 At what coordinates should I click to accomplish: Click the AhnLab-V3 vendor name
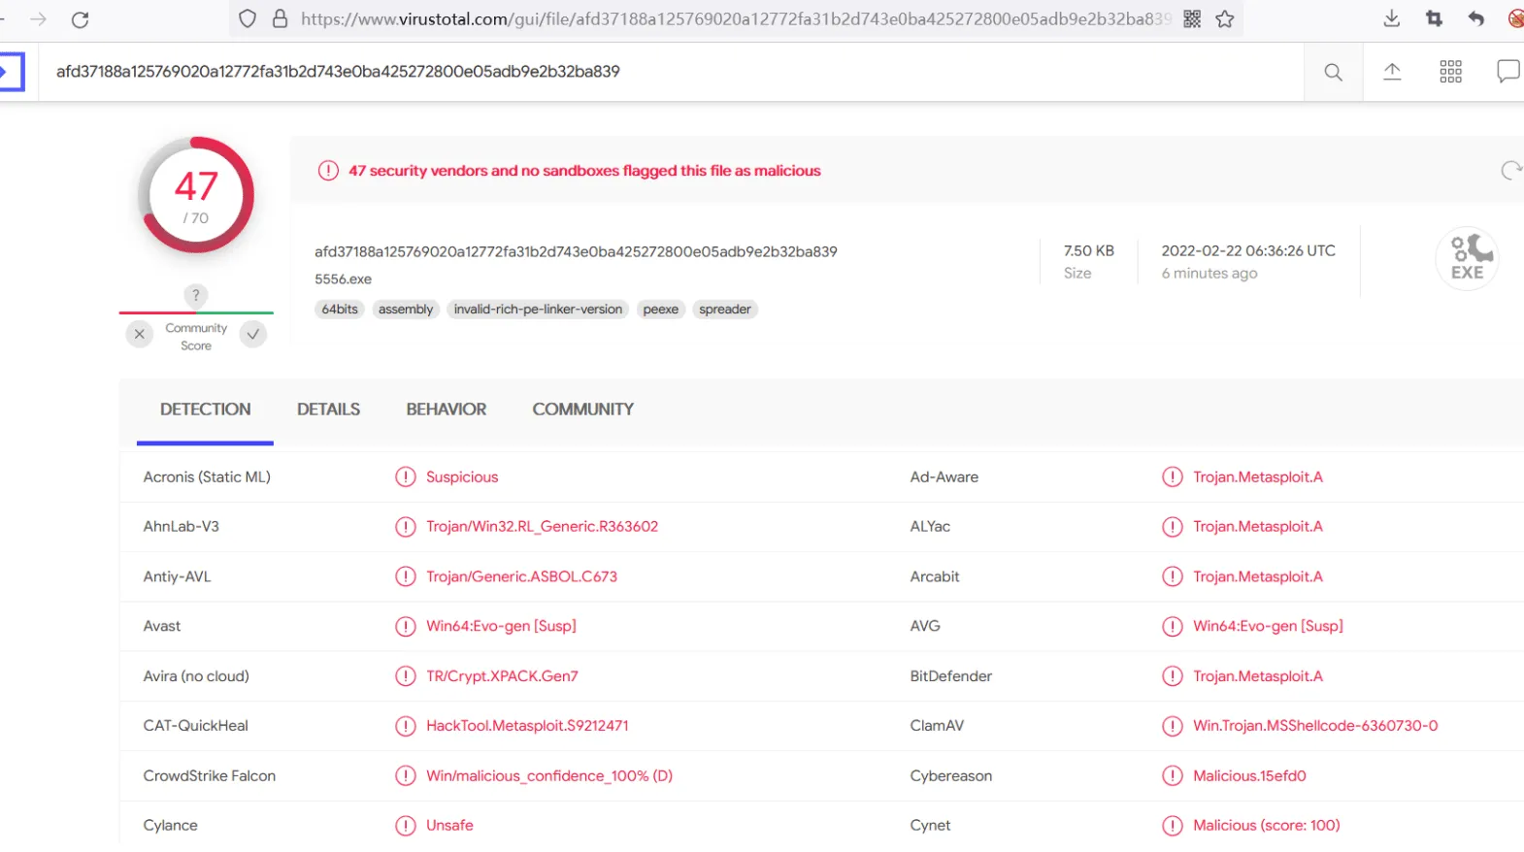[x=182, y=527]
